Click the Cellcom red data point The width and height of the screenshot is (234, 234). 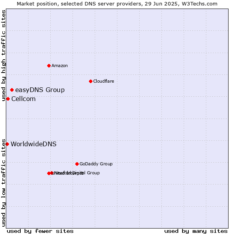[8, 99]
